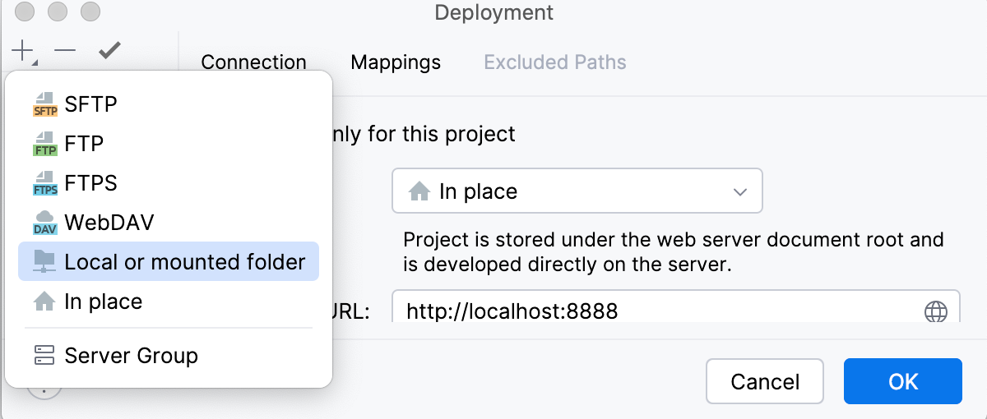Image resolution: width=987 pixels, height=419 pixels.
Task: Switch to the Connection tab
Action: tap(253, 62)
